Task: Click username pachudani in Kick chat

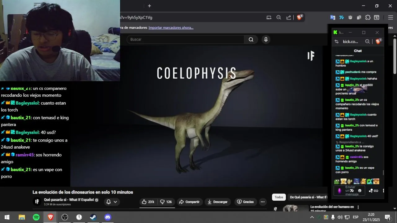Action: coord(352,72)
